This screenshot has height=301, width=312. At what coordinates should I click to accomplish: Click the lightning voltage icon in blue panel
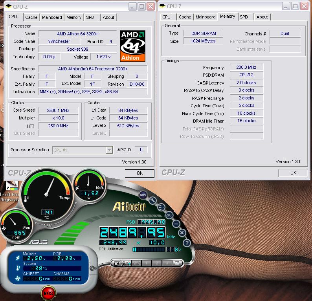18,258
